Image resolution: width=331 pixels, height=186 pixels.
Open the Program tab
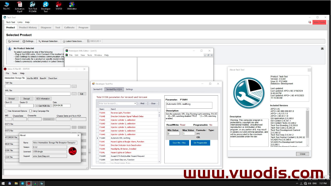(x=83, y=27)
